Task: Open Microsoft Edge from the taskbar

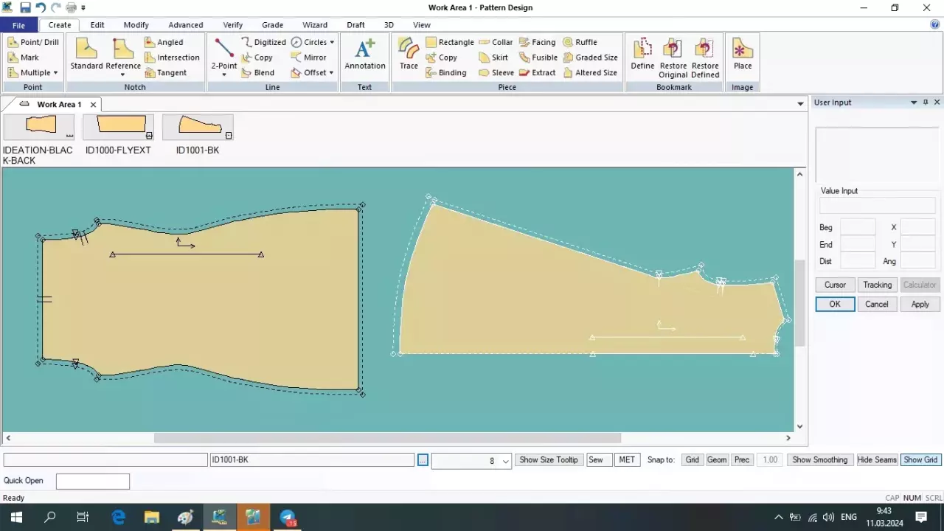Action: click(118, 517)
